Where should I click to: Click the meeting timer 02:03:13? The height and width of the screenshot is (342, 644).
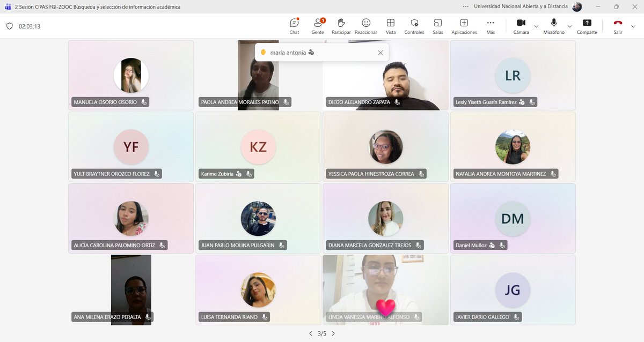point(30,26)
